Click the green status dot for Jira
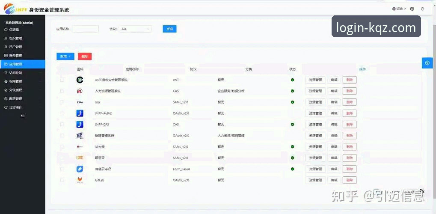Screen dimensions: 436x214 coord(293,102)
